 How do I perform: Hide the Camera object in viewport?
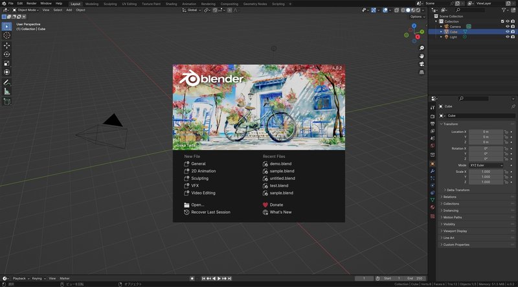(508, 27)
